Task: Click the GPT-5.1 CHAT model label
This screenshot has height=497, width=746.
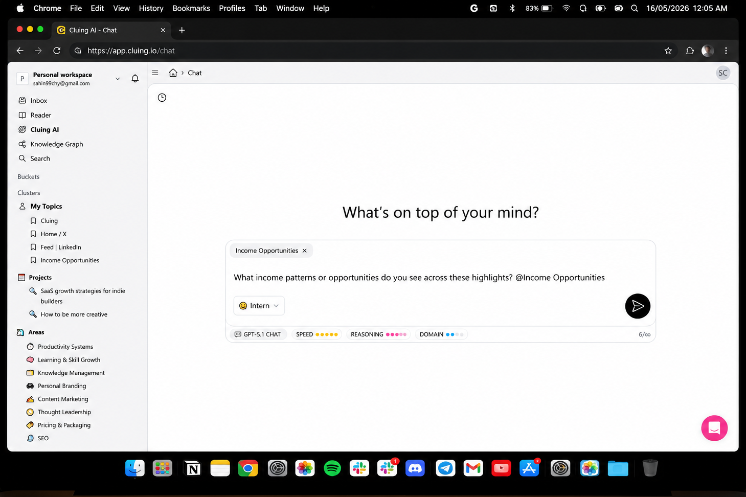Action: pyautogui.click(x=258, y=334)
